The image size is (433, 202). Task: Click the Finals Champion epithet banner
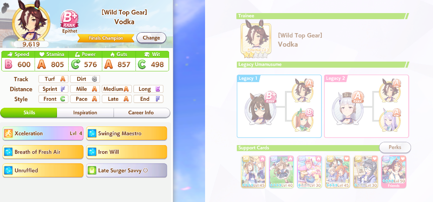click(x=106, y=38)
